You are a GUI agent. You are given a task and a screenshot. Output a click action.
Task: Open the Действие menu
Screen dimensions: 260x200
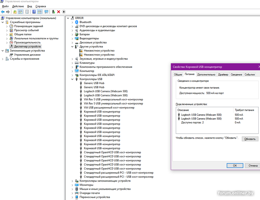click(18, 6)
